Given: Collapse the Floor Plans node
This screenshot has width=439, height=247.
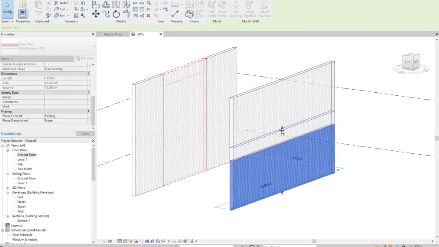Looking at the screenshot, I should pyautogui.click(x=8, y=150).
